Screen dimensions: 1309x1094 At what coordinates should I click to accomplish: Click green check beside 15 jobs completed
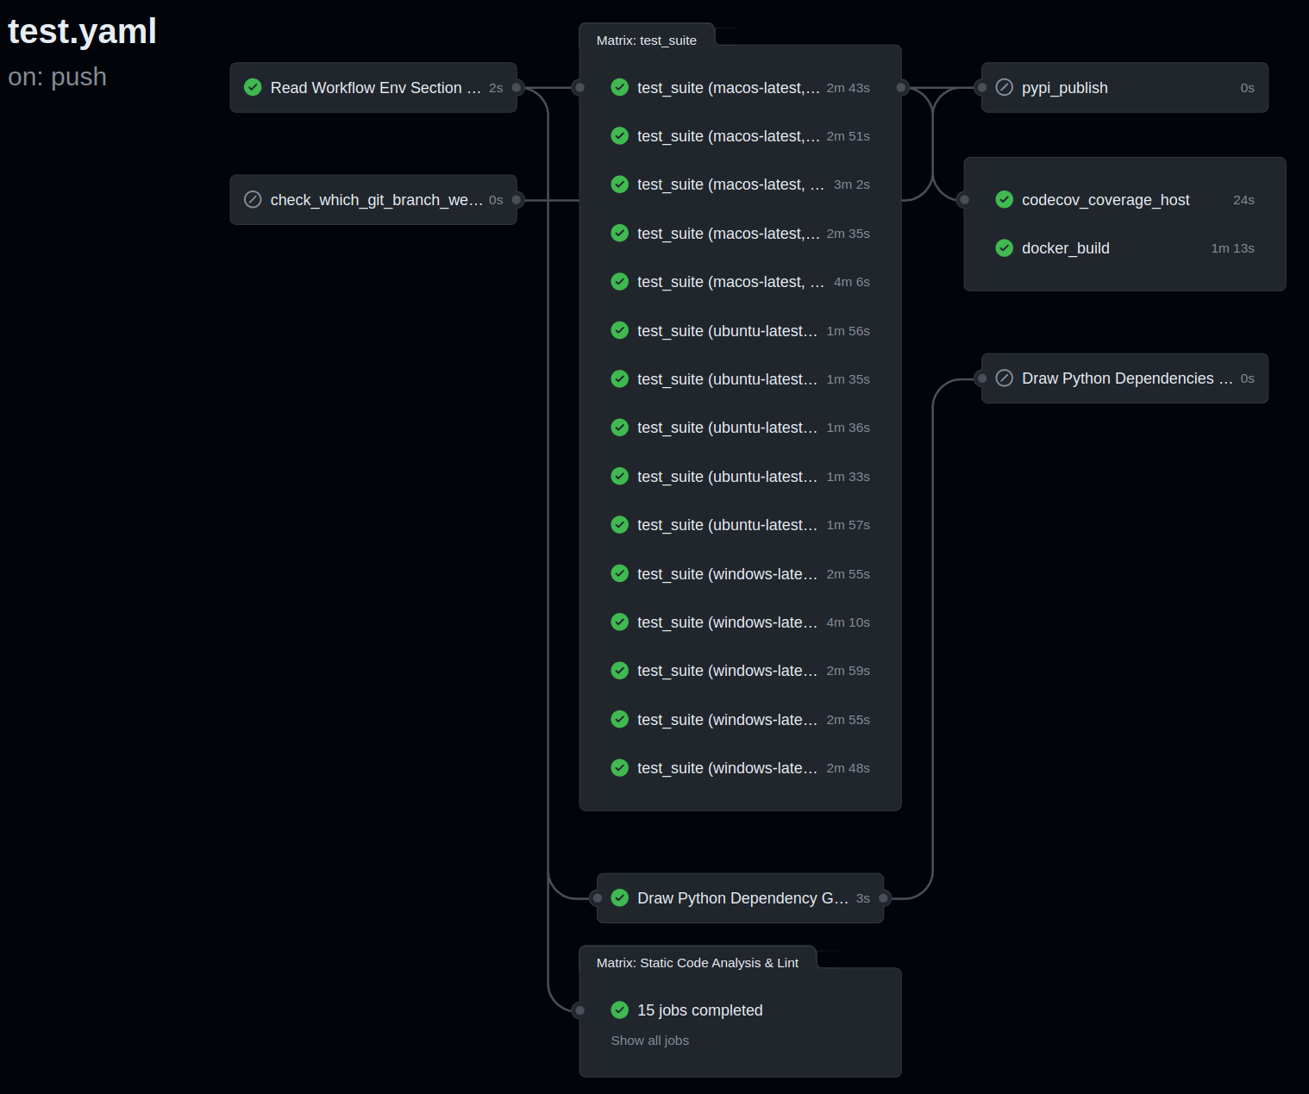619,1010
